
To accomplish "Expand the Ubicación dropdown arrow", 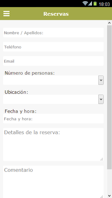I will (x=101, y=99).
